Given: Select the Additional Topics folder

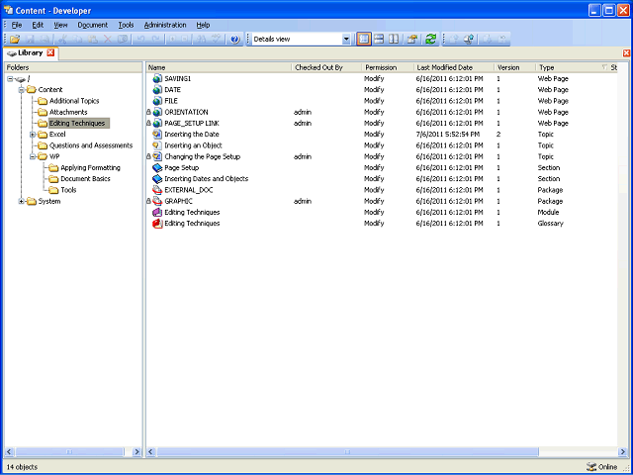Looking at the screenshot, I should 74,101.
